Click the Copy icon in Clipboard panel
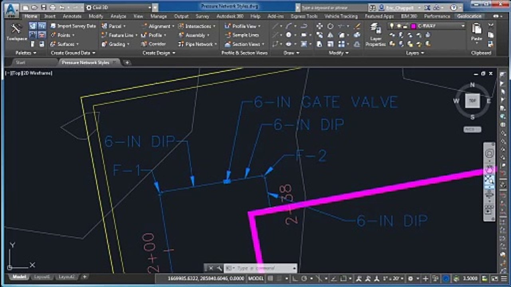 point(490,35)
